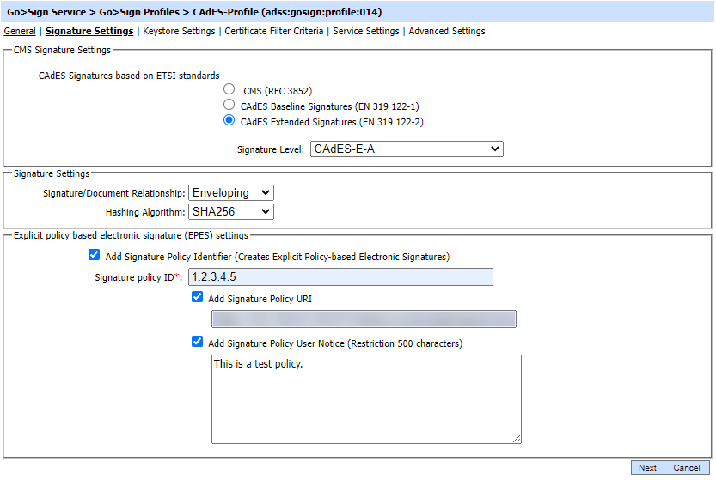Open the Advanced Settings tab
This screenshot has height=480, width=716.
[447, 31]
